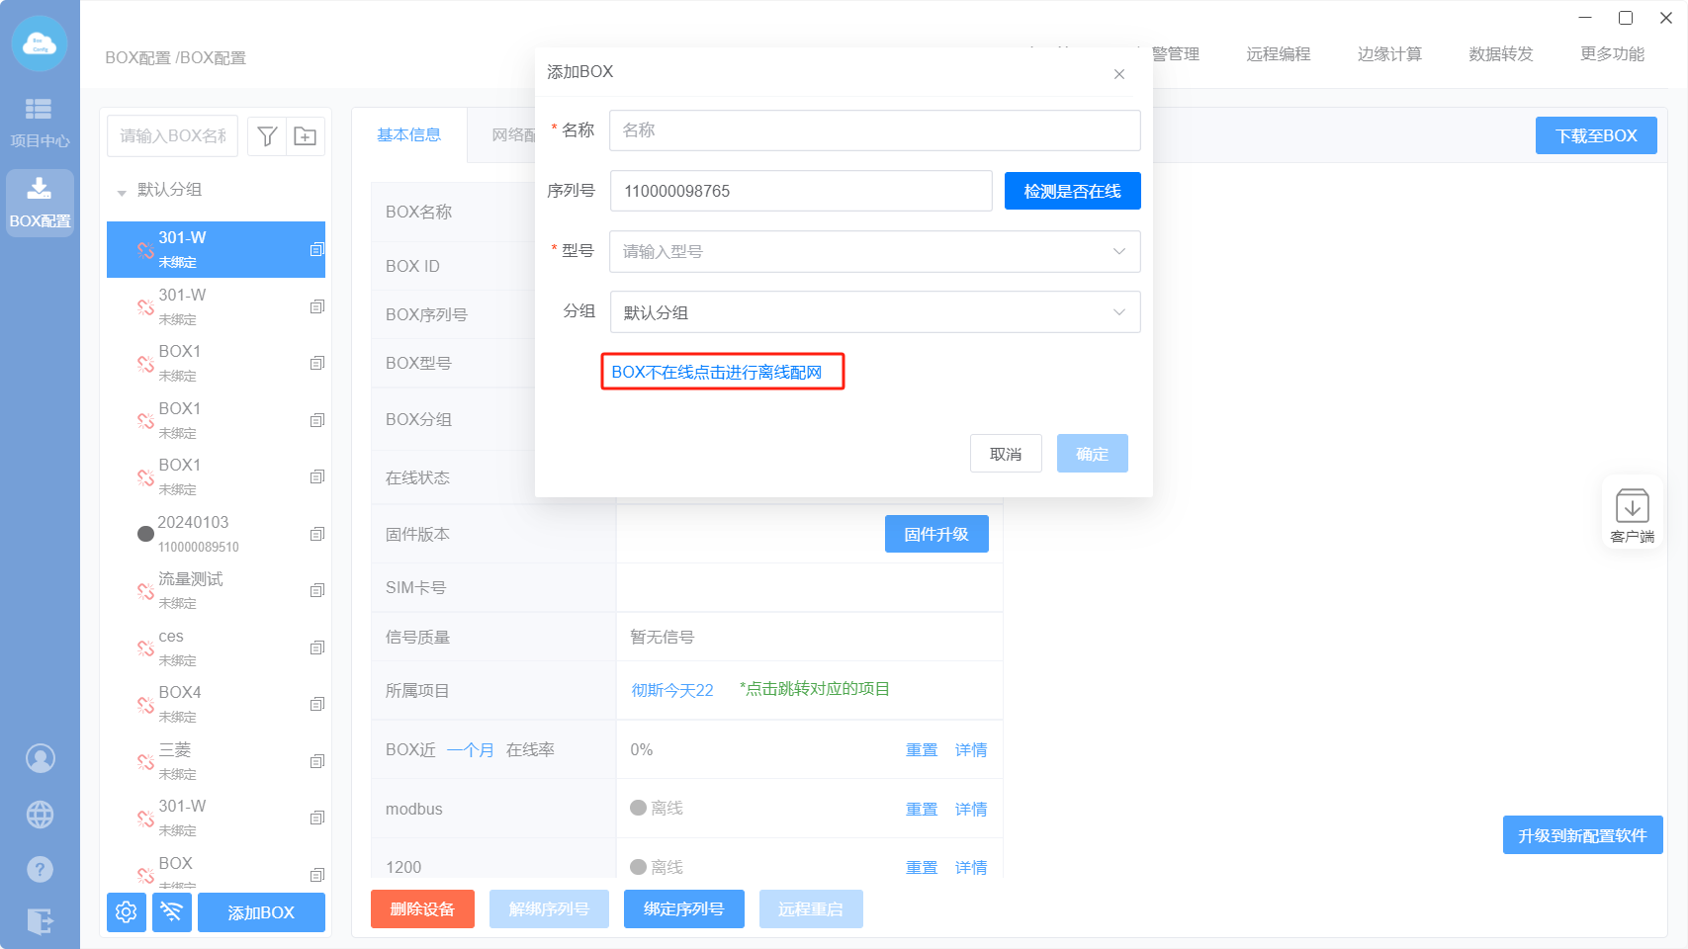The image size is (1688, 949).
Task: Switch to the 基本信息 tab
Action: click(x=408, y=135)
